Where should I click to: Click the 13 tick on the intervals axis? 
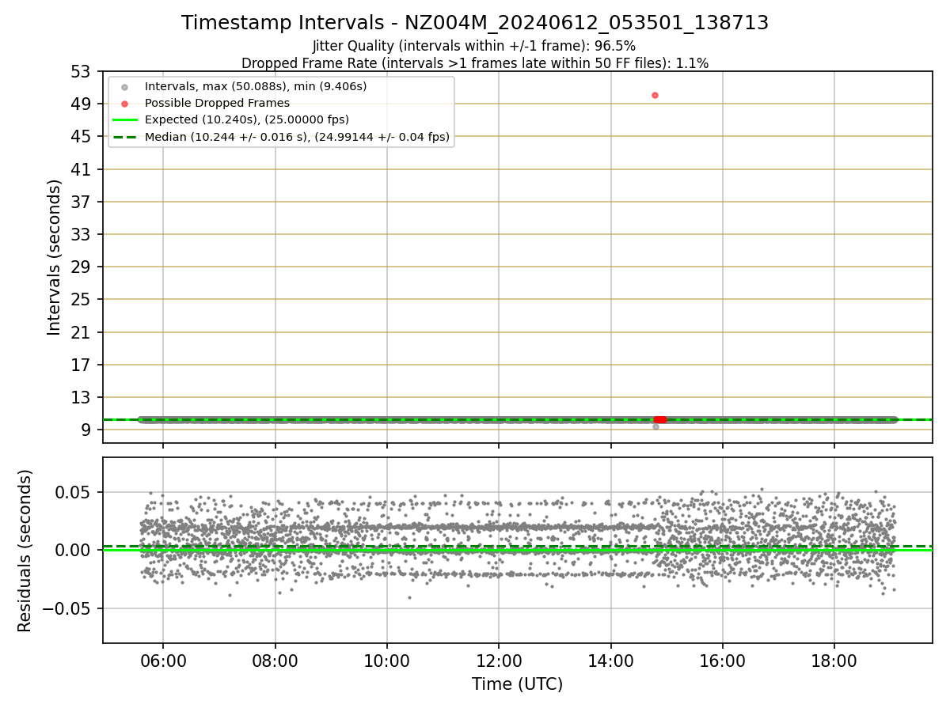click(82, 397)
